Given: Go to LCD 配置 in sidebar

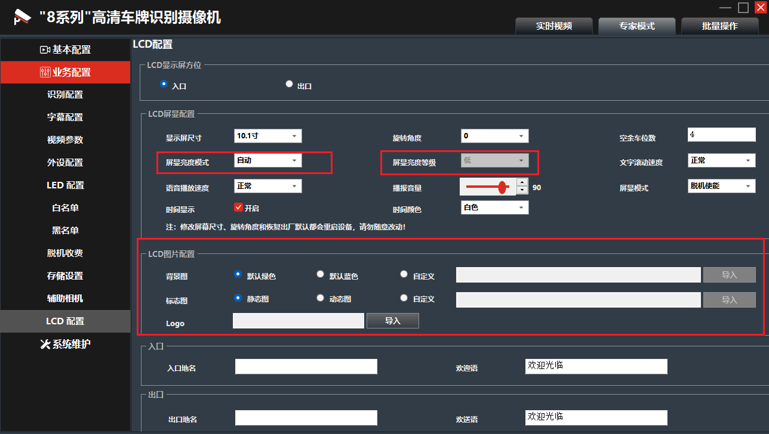Looking at the screenshot, I should [x=65, y=321].
